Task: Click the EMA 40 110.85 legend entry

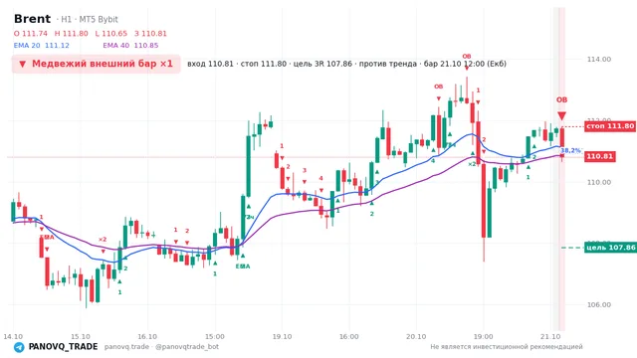Action: pyautogui.click(x=130, y=46)
